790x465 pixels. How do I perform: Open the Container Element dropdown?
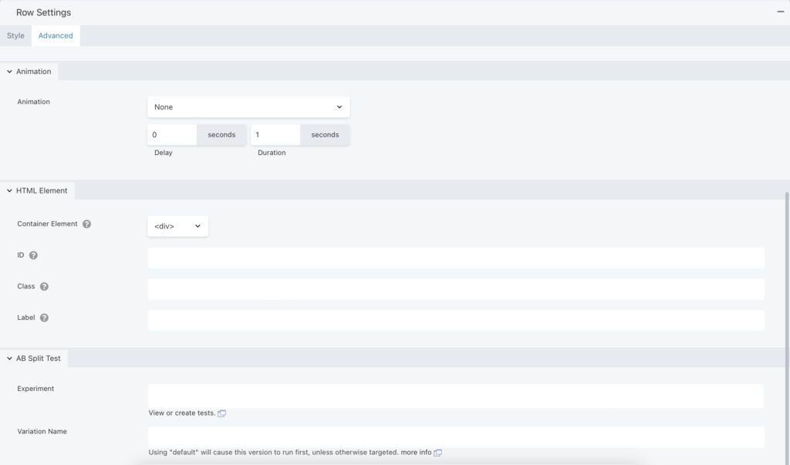pos(177,226)
